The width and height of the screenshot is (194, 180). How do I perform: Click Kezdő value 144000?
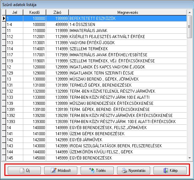(x=34, y=152)
